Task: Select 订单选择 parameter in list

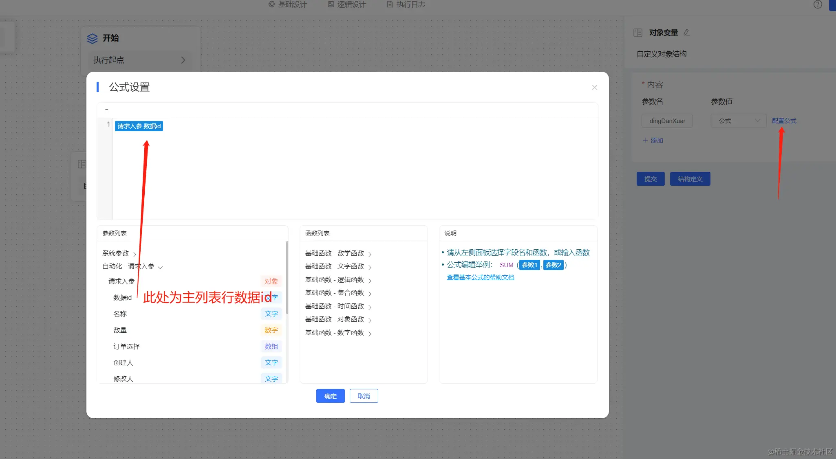Action: [127, 347]
